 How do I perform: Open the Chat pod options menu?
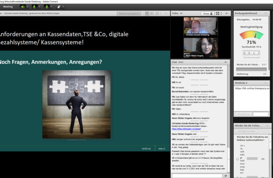(x=226, y=62)
